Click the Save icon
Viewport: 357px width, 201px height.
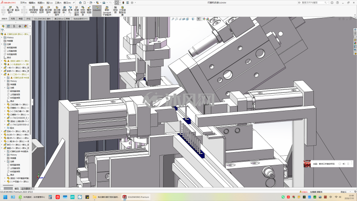click(97, 3)
